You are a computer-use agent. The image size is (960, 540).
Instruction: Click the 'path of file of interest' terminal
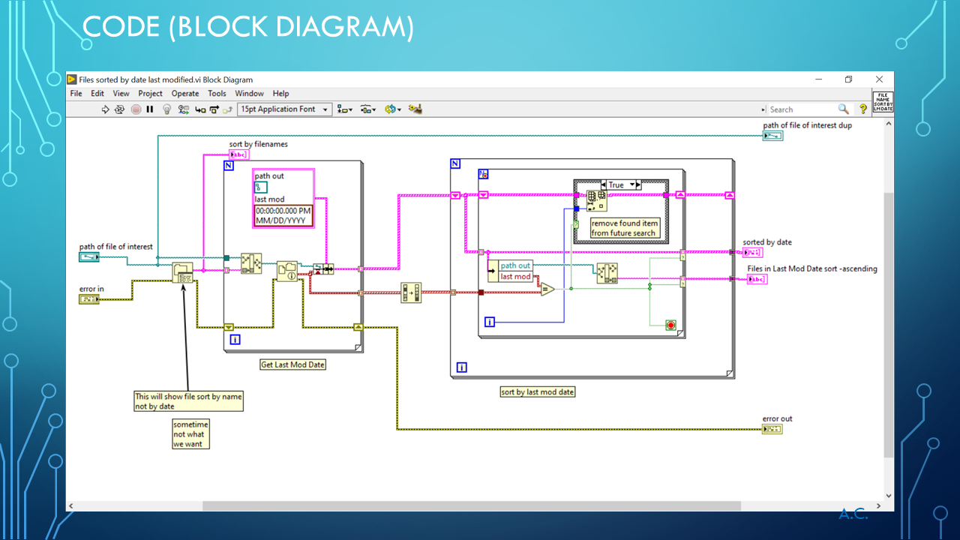(x=88, y=257)
